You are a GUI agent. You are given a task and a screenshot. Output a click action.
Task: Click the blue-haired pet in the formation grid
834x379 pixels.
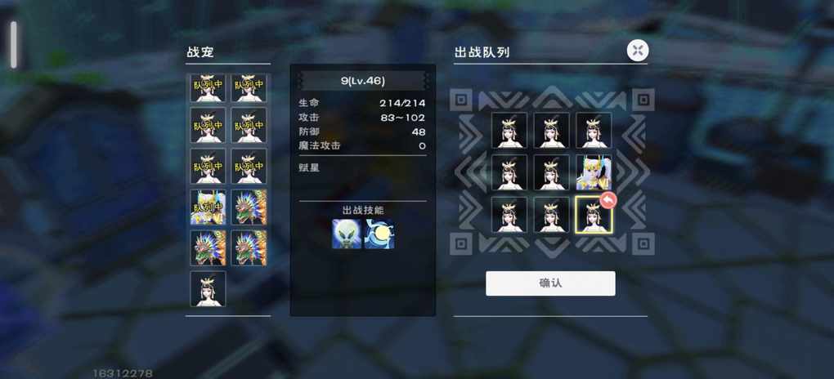coord(594,173)
